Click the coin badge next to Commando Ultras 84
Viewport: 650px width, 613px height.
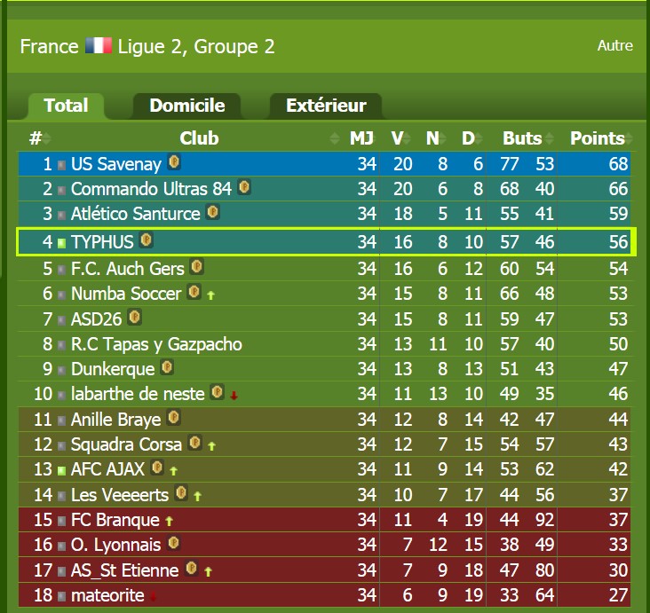click(244, 187)
